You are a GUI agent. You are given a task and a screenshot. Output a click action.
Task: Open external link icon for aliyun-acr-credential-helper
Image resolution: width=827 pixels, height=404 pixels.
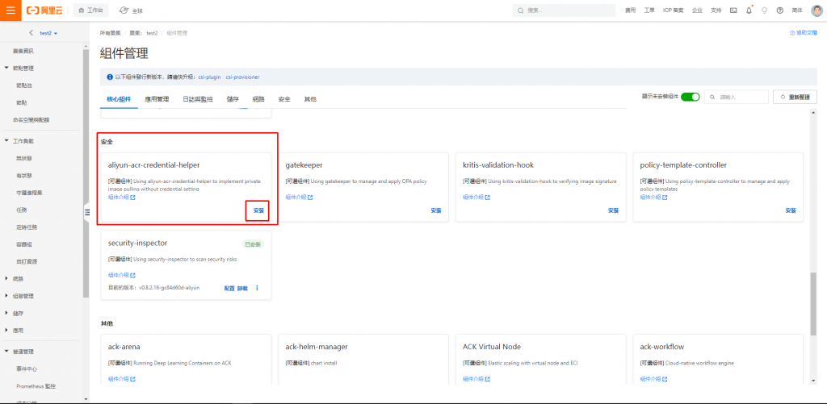133,198
